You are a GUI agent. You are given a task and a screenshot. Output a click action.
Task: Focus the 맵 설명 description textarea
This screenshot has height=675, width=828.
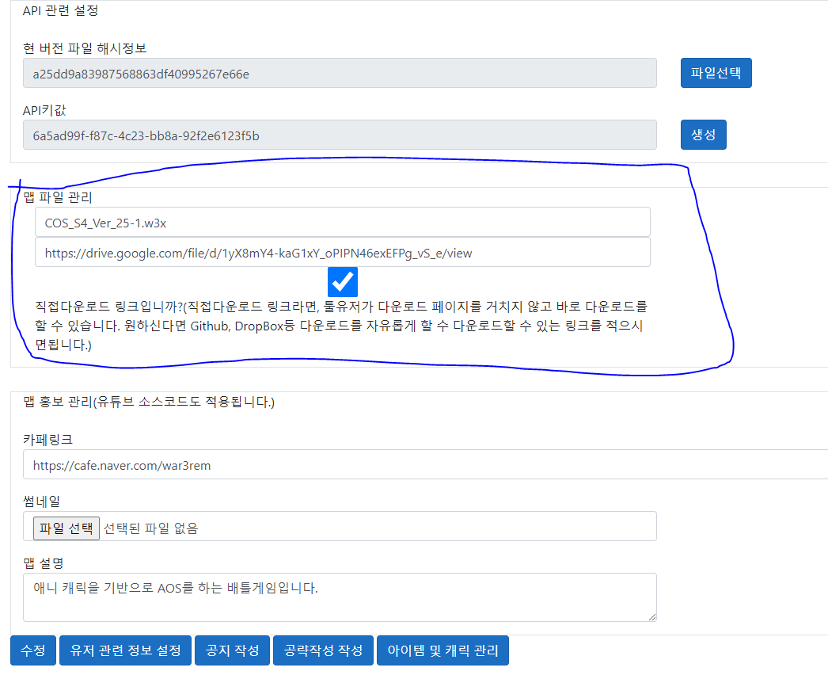(x=340, y=597)
